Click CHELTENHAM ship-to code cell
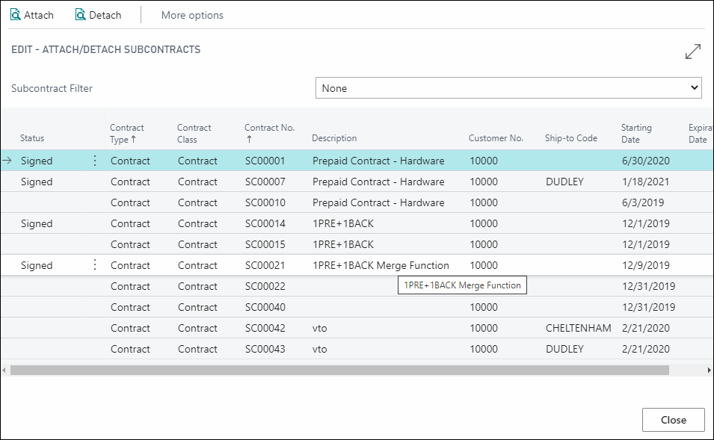714x440 pixels. click(579, 328)
